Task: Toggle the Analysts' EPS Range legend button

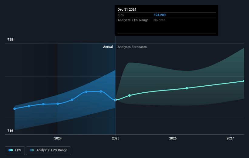Action: 49,150
